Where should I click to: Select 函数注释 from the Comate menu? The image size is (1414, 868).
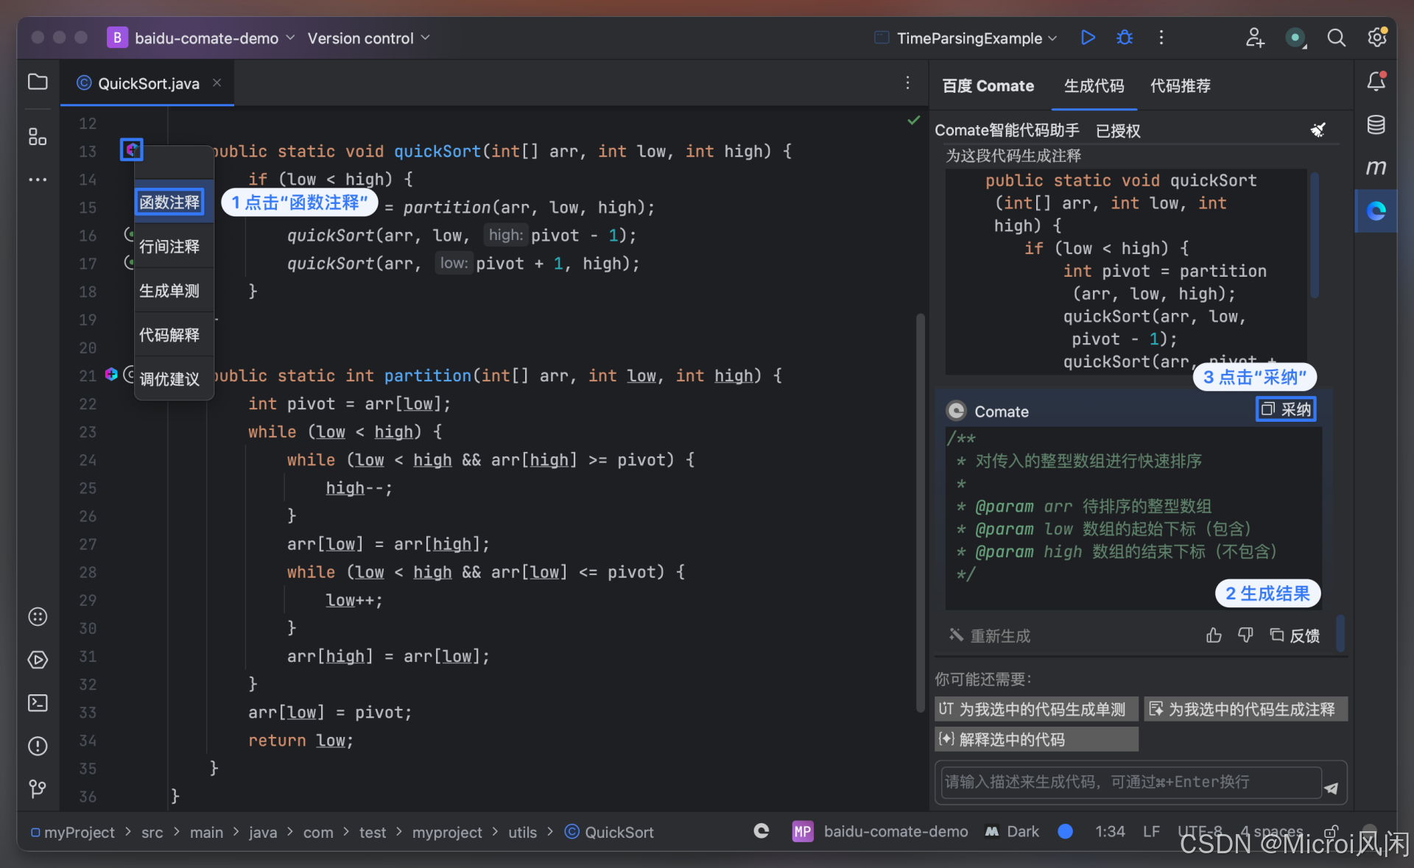click(x=169, y=202)
